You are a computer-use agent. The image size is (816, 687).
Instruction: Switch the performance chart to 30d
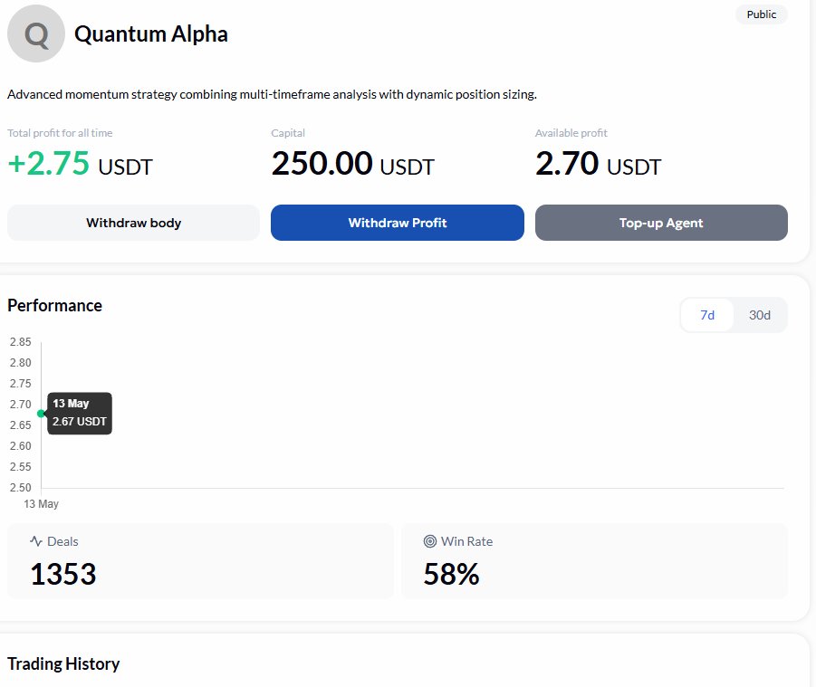[759, 315]
